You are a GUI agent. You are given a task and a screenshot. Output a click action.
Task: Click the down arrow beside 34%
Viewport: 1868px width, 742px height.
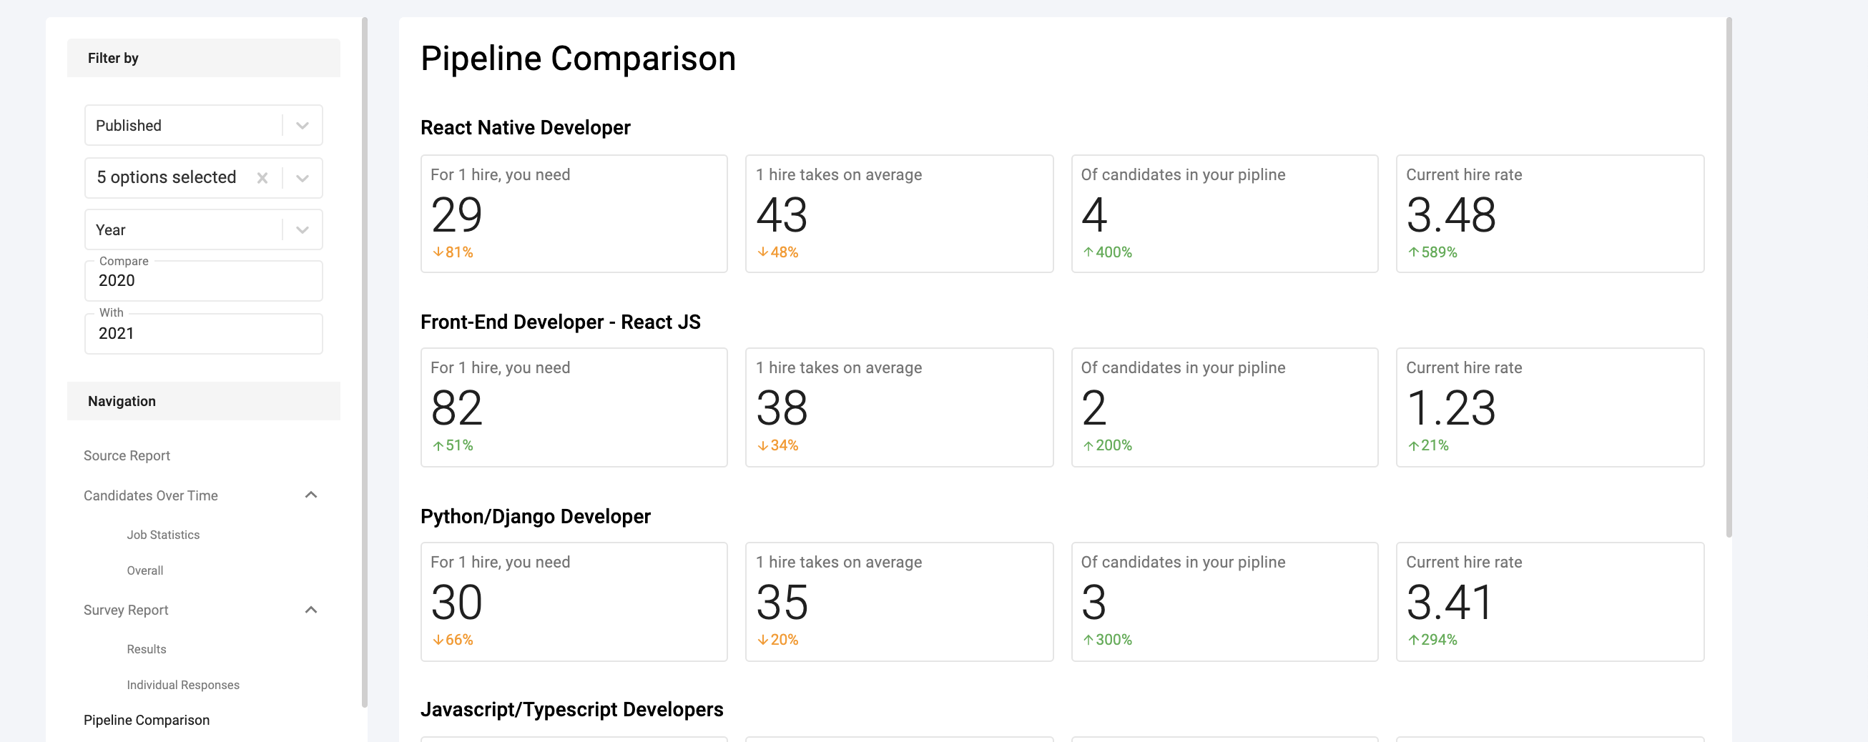point(763,445)
